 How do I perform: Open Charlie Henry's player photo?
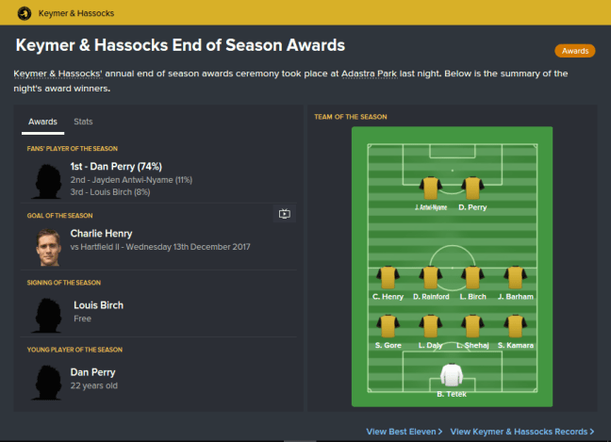pos(48,247)
